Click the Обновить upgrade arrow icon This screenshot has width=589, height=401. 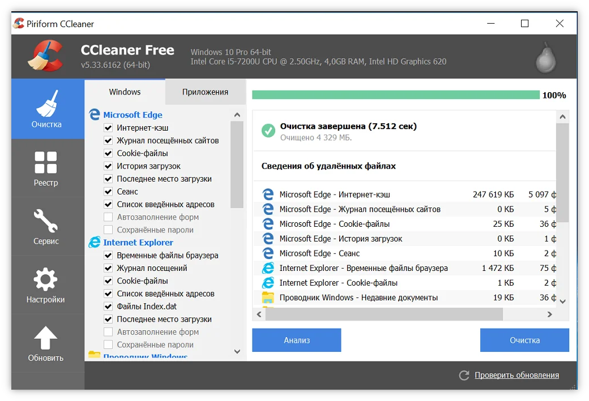point(45,338)
